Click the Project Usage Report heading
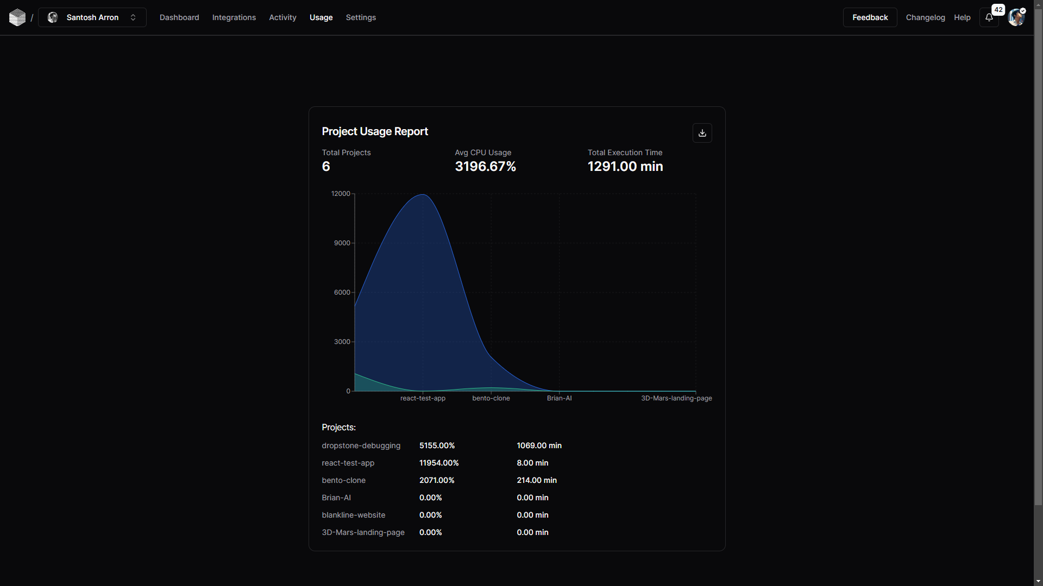 [375, 131]
